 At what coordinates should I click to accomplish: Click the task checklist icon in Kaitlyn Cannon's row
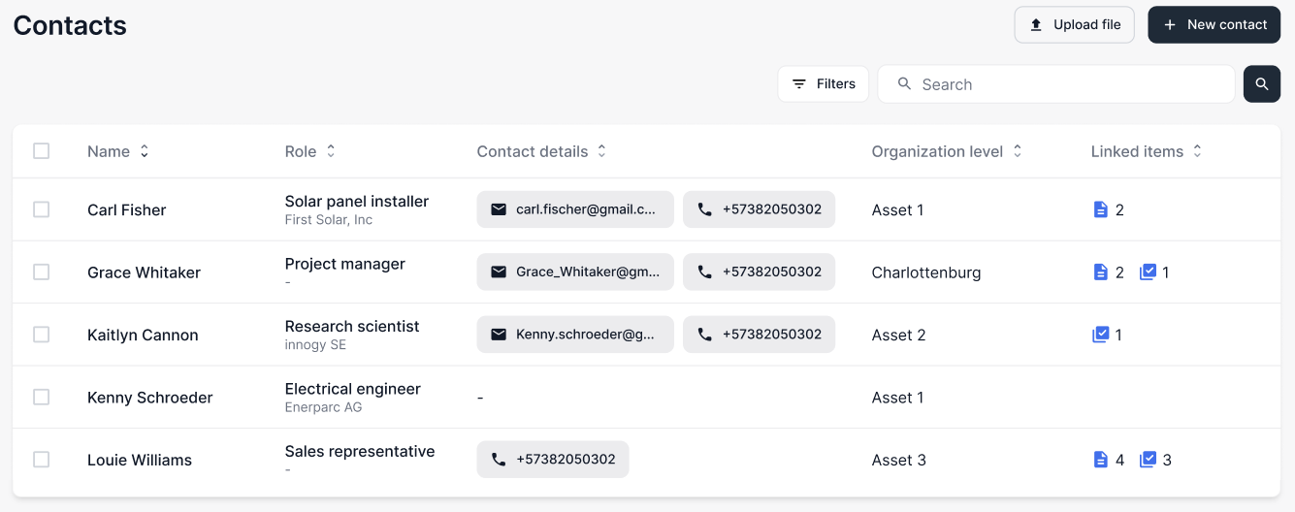point(1100,335)
